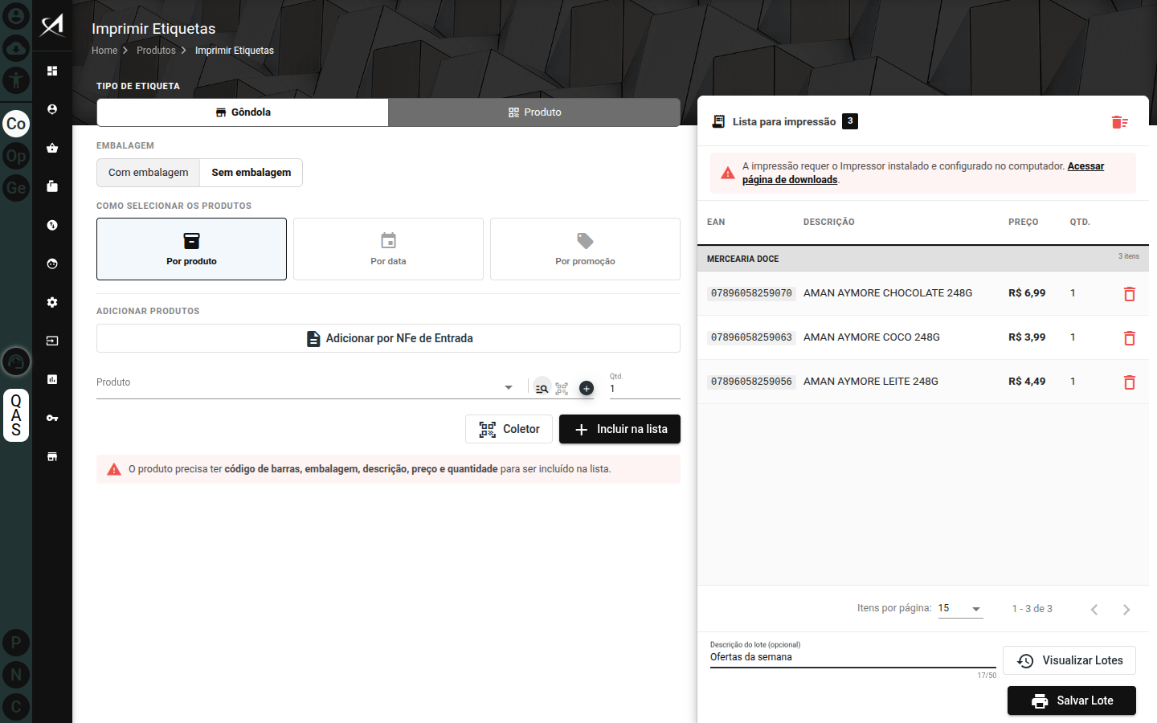Go to the next page of the list

pos(1126,610)
